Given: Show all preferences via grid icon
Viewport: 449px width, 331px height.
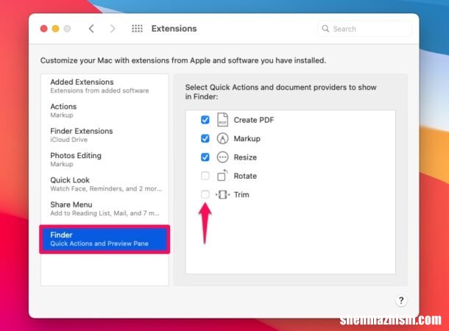Looking at the screenshot, I should [x=137, y=29].
